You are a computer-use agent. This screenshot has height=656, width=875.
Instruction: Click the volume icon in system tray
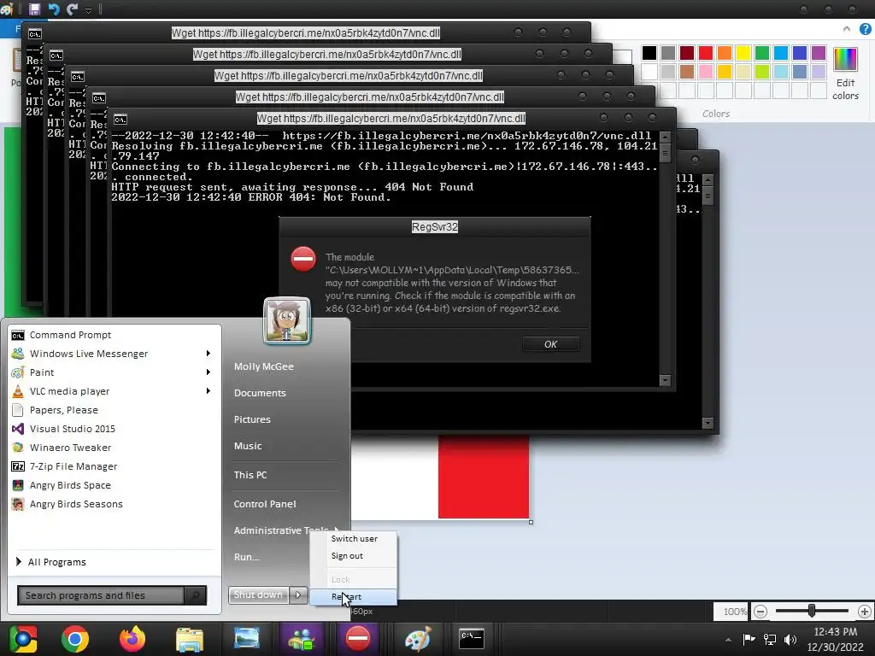790,639
